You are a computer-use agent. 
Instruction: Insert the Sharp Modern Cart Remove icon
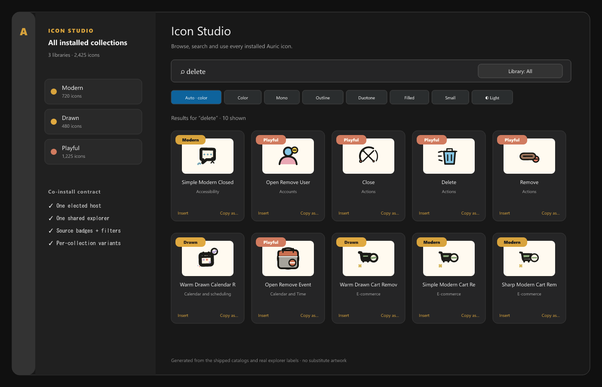[x=504, y=316]
